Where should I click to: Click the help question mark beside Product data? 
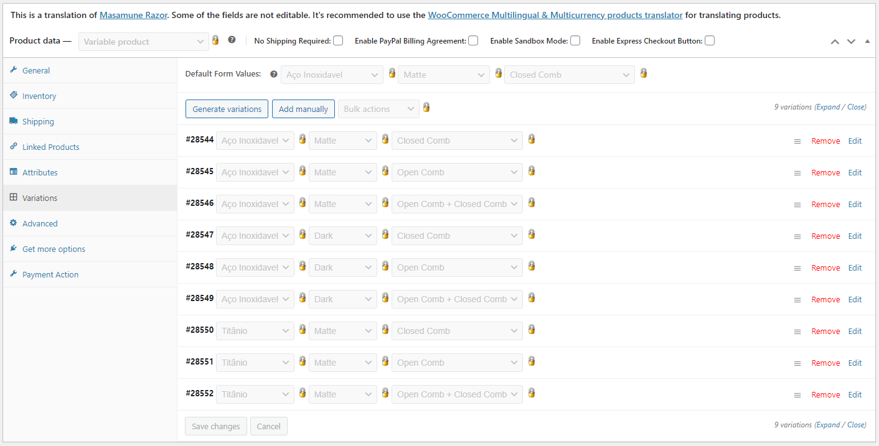(x=232, y=40)
